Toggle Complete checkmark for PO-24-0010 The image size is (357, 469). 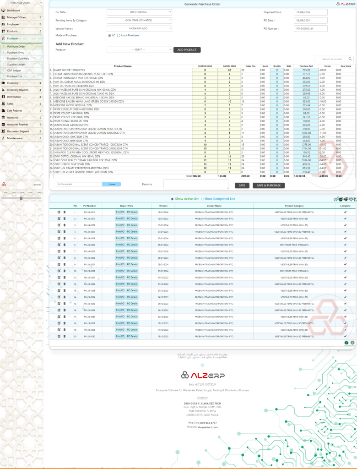point(346,218)
